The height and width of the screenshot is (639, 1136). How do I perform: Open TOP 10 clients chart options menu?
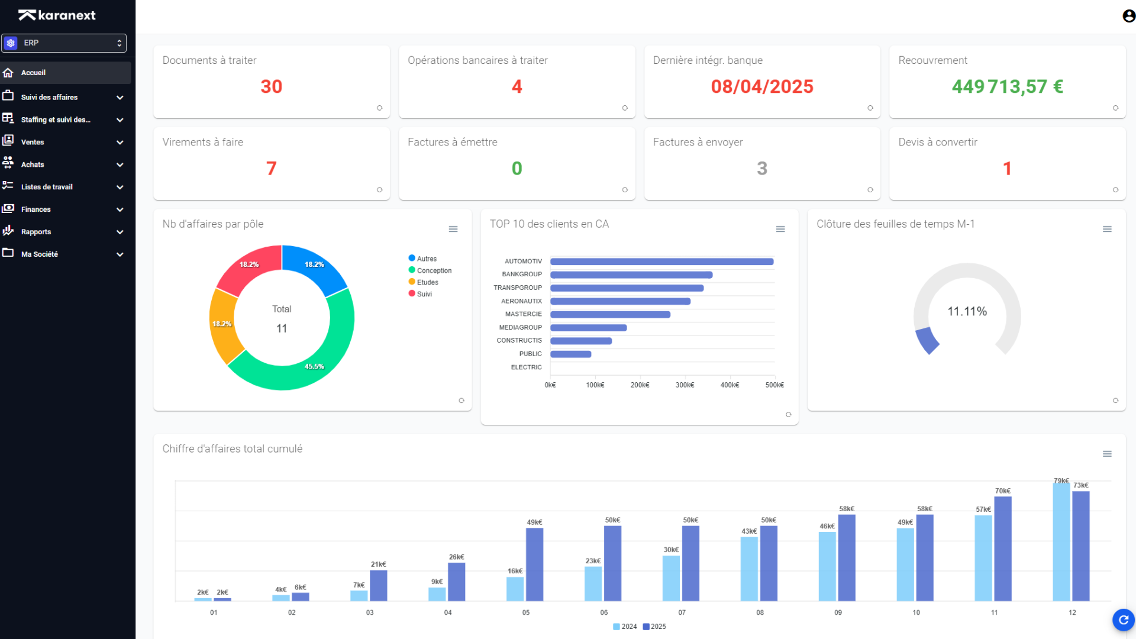pos(780,229)
